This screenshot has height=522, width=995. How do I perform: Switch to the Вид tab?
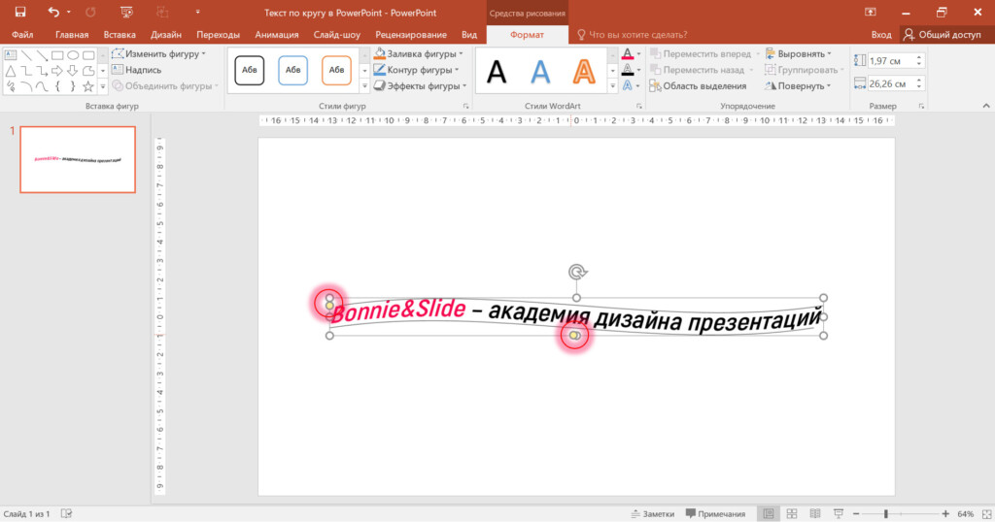pyautogui.click(x=469, y=35)
